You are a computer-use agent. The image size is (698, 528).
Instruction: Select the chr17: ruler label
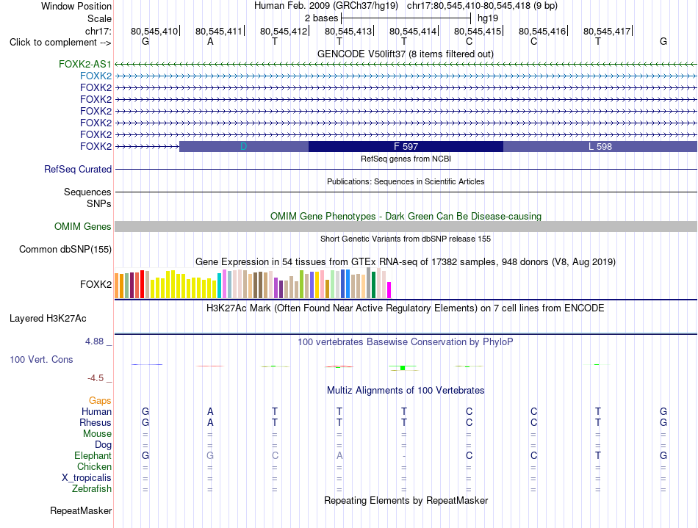pyautogui.click(x=98, y=31)
